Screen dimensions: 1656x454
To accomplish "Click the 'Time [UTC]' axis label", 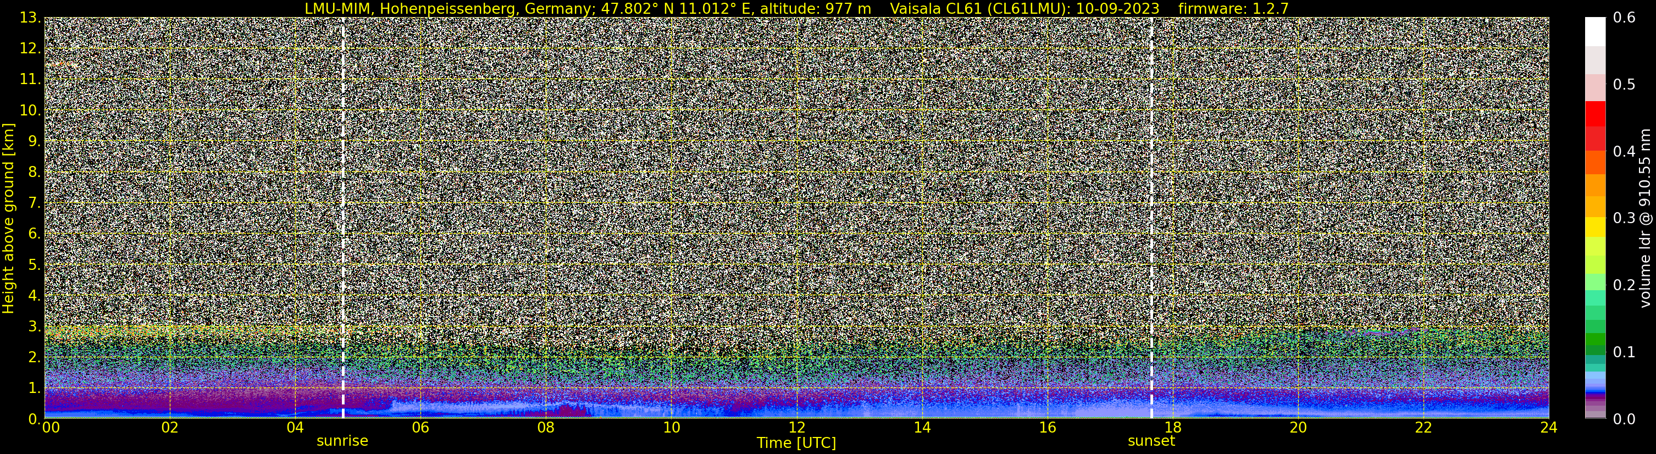I will (796, 443).
